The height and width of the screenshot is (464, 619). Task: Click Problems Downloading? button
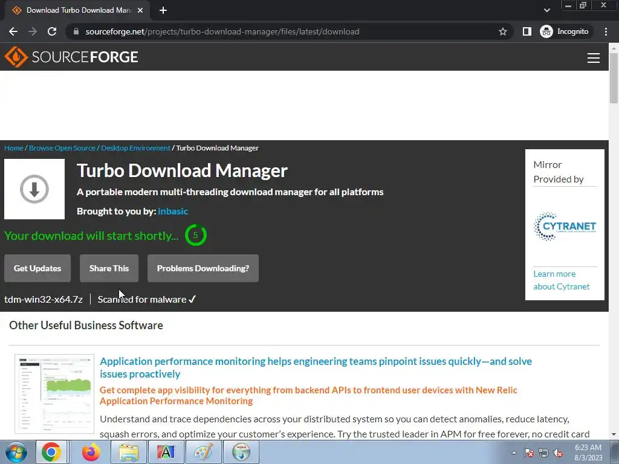click(203, 268)
